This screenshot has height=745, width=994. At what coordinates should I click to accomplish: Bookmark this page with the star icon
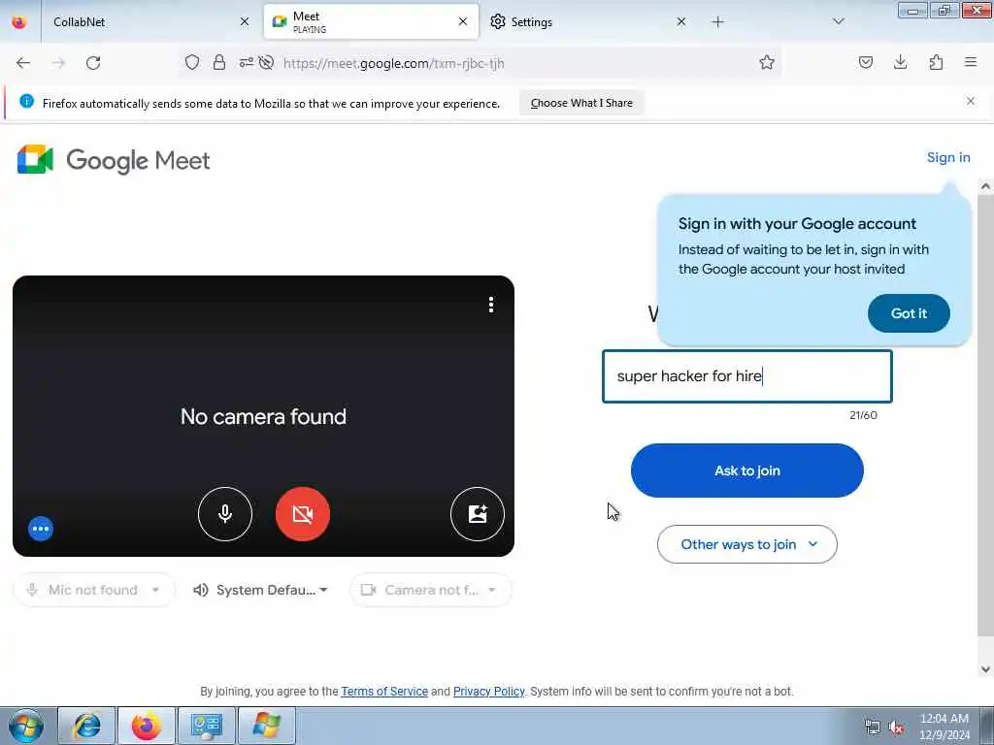tap(767, 62)
